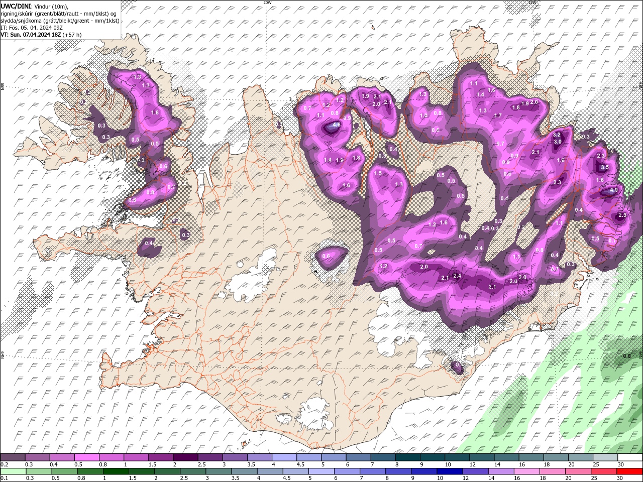
Task: Pick the dark blue swatch labeled 10 in the bottom legend row
Action: pos(449,471)
